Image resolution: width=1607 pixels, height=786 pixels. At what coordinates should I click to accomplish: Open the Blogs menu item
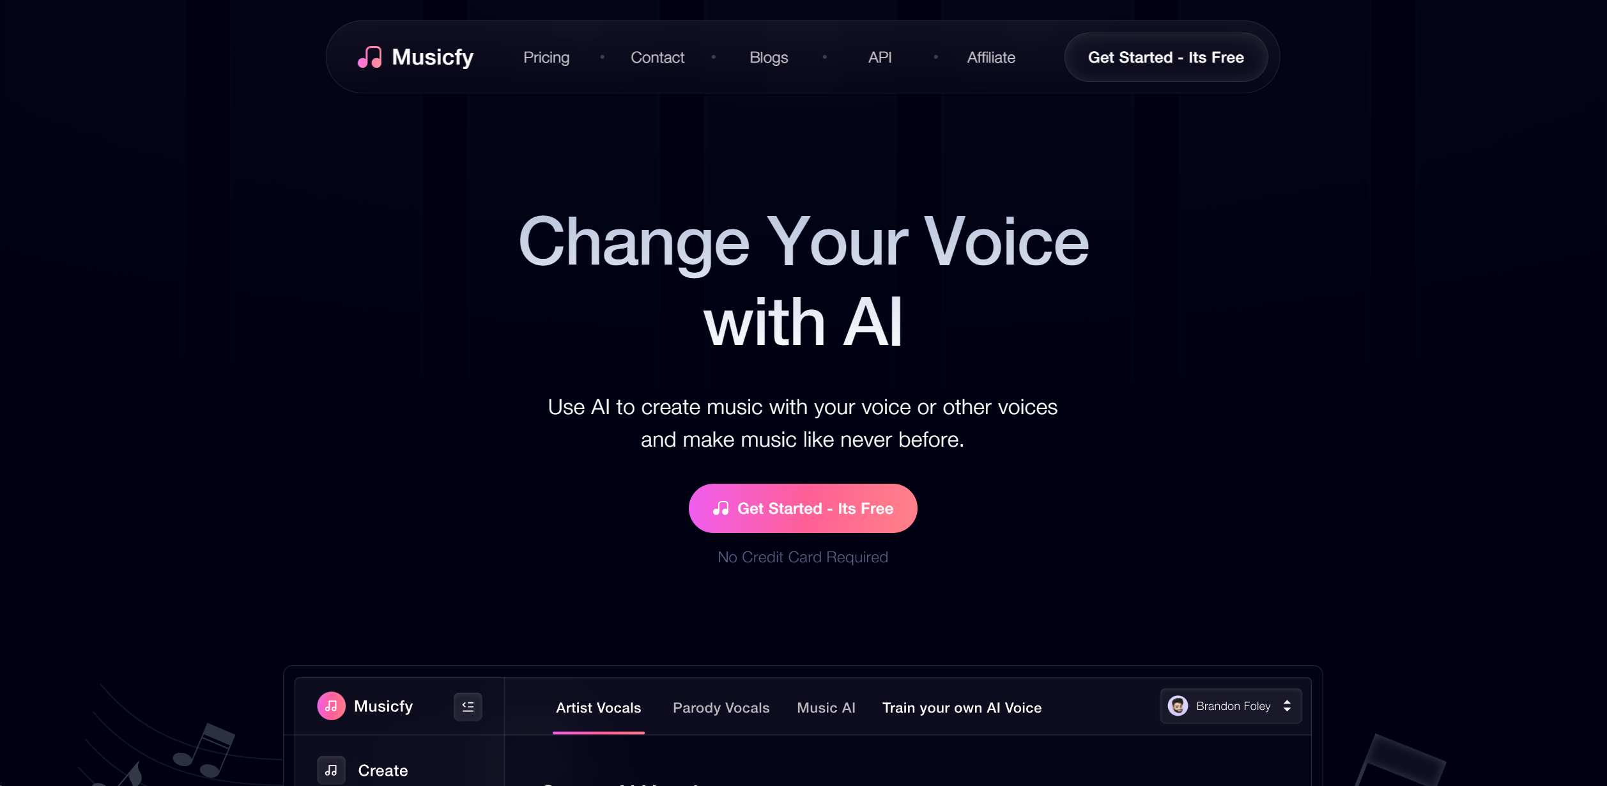click(769, 56)
